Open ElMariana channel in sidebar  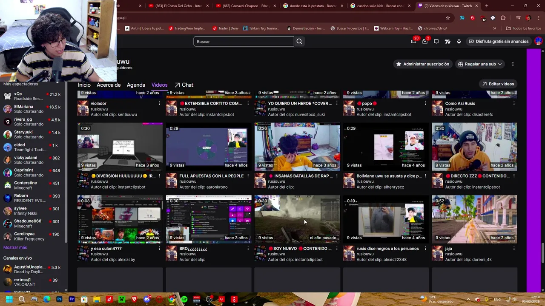pos(33,109)
